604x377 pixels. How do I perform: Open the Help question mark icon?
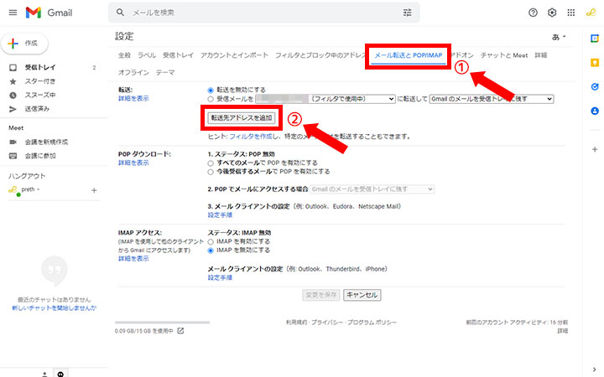[x=533, y=13]
